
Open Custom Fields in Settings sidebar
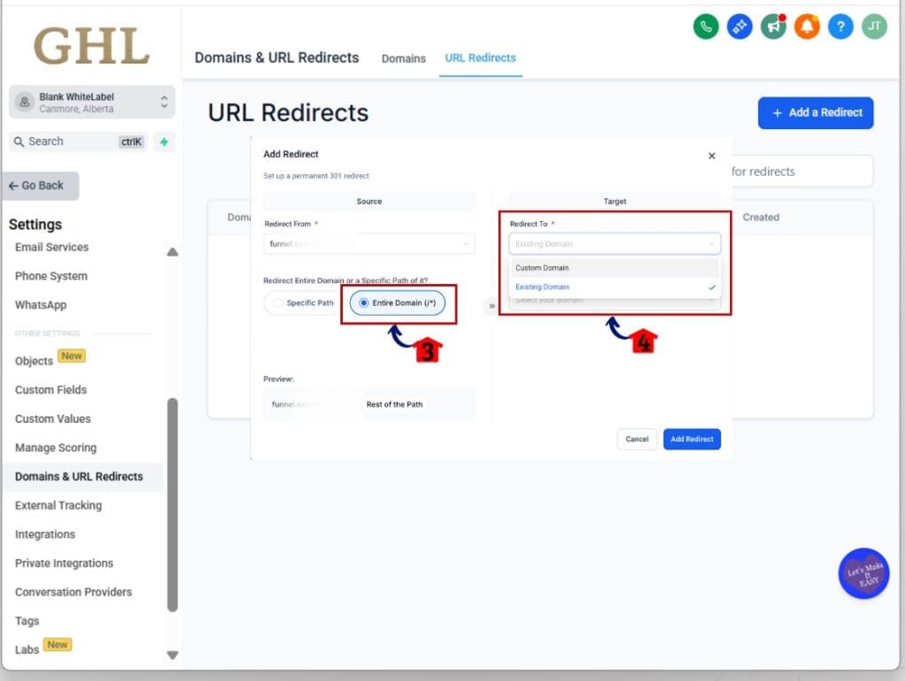point(51,390)
